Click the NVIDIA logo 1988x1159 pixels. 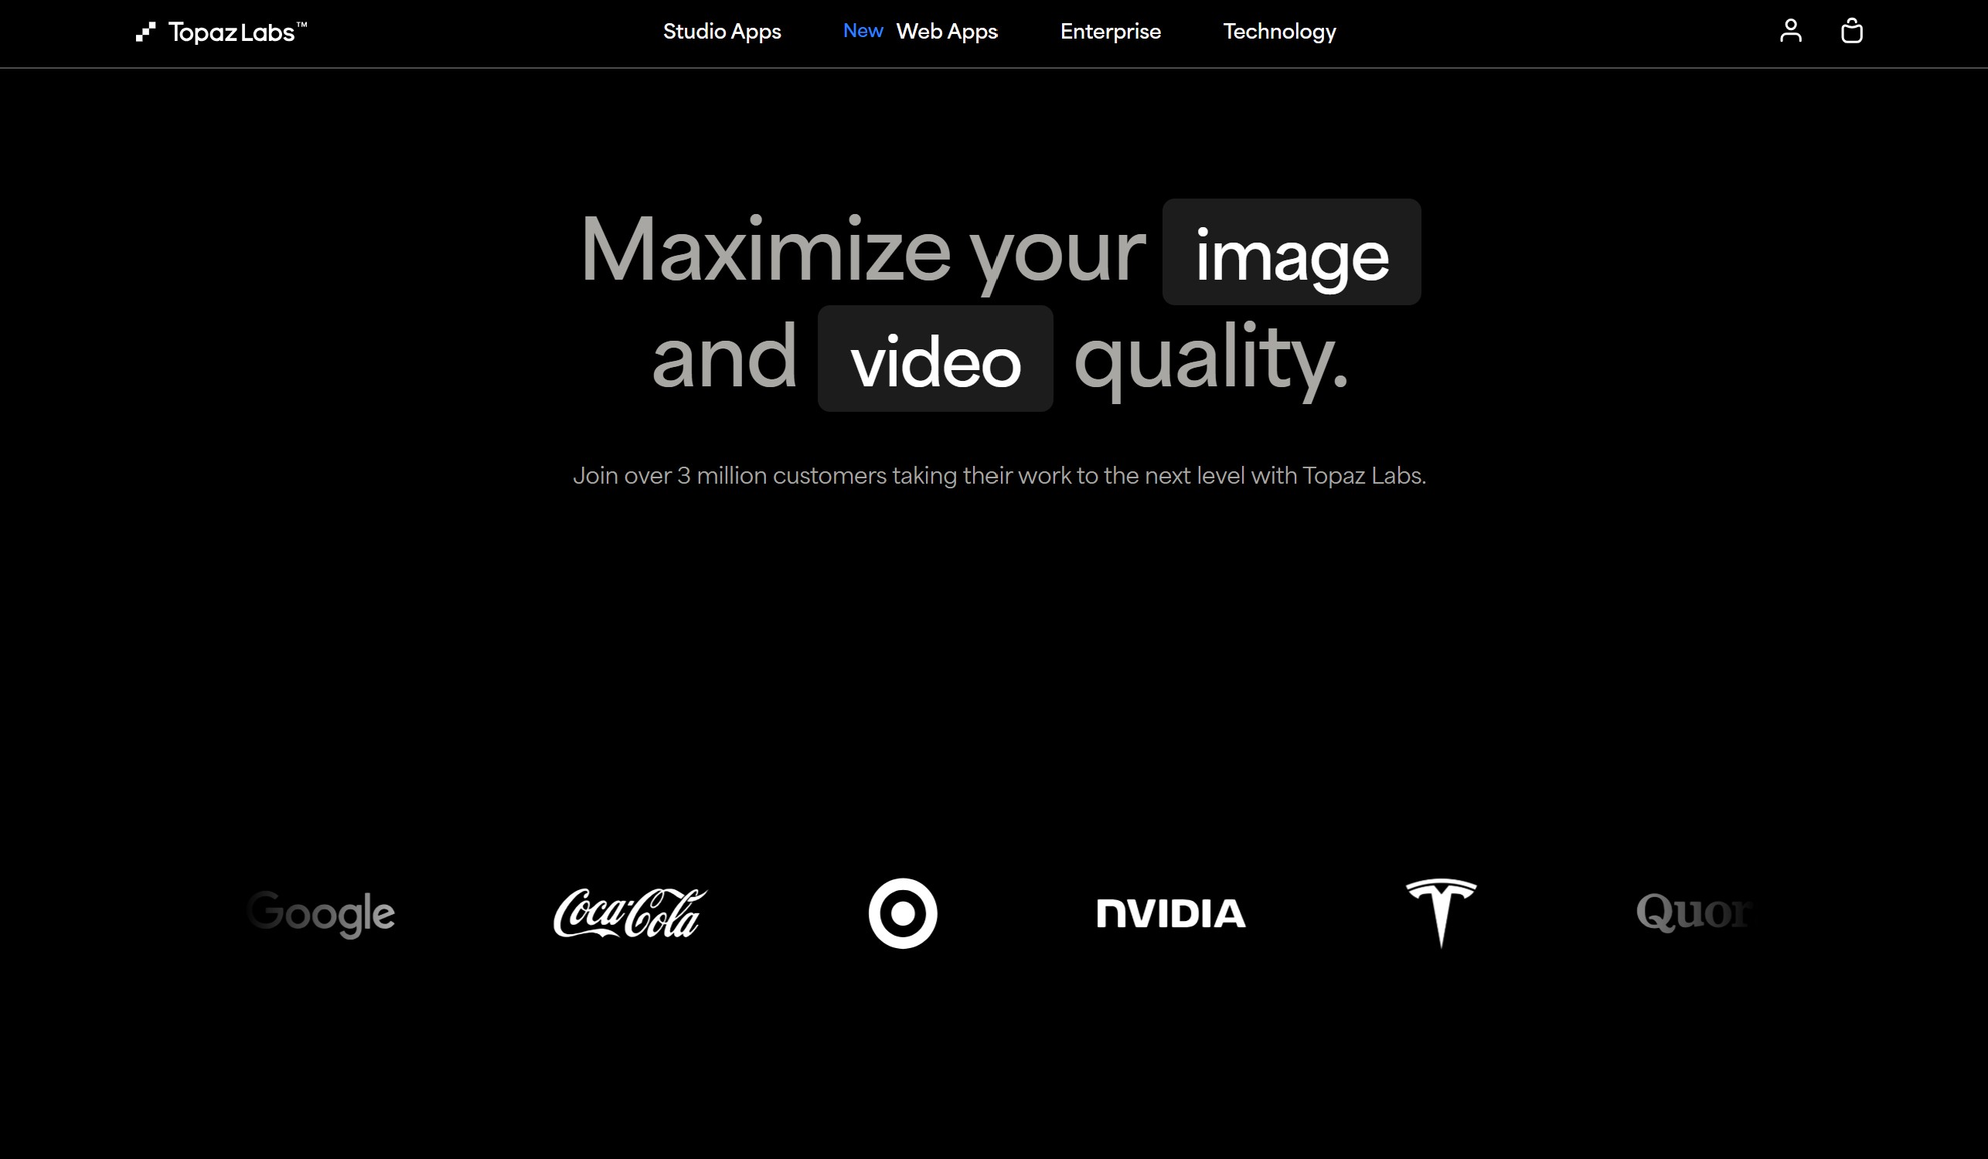(x=1171, y=914)
